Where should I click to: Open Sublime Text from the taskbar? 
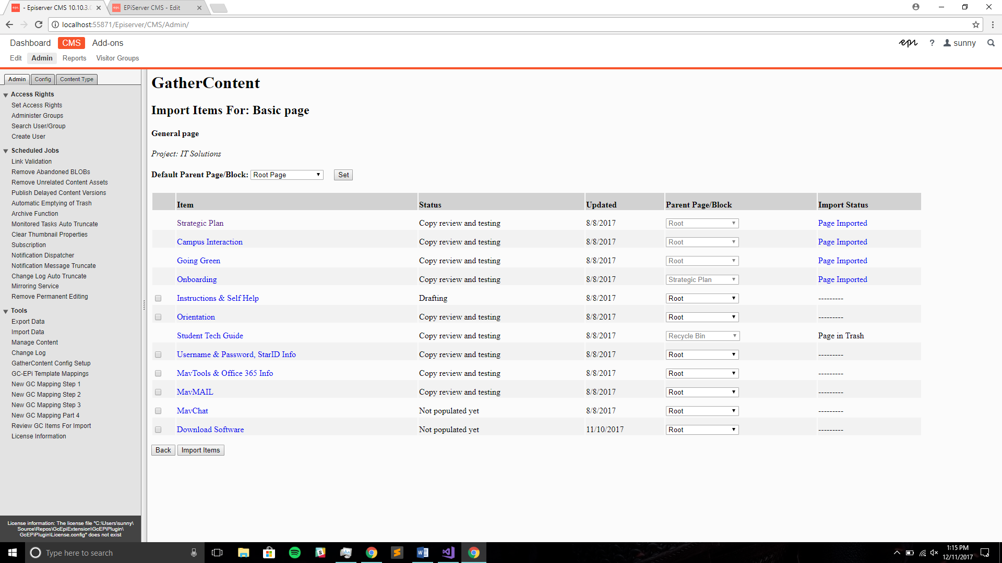[397, 553]
